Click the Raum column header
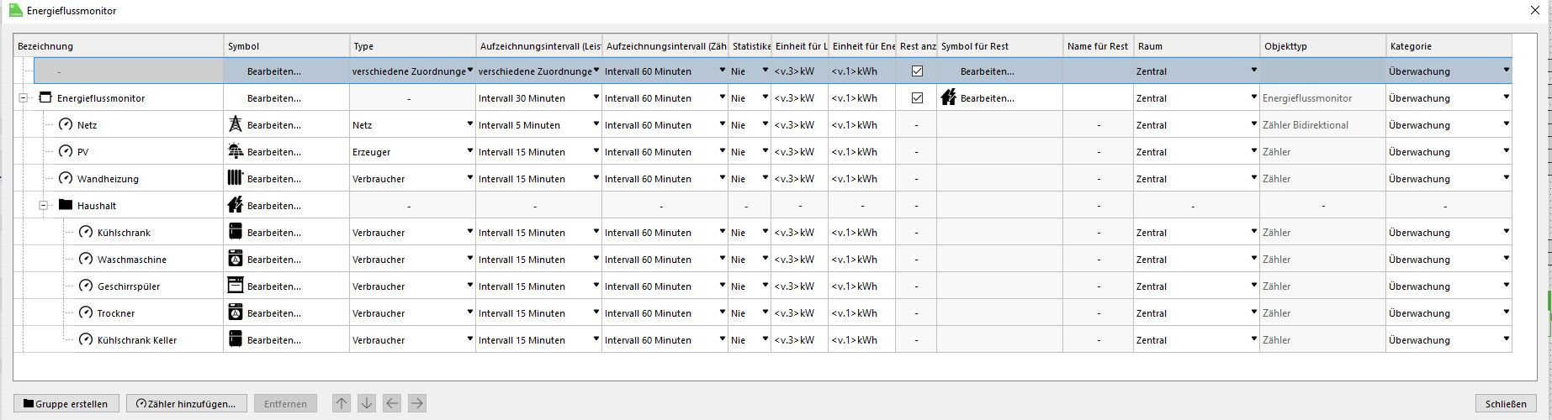Screen dimensions: 1552x420 click(x=1196, y=46)
